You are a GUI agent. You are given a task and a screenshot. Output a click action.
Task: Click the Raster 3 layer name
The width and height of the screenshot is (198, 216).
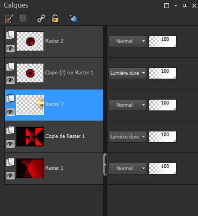coord(54,104)
